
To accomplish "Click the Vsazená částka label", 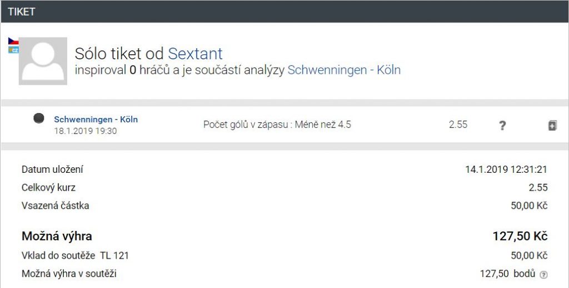I will pyautogui.click(x=55, y=205).
